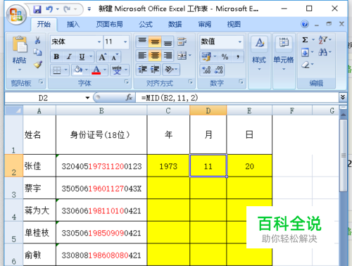Apply percent style to cell
Viewport: 352px width, 266px height.
[x=225, y=56]
